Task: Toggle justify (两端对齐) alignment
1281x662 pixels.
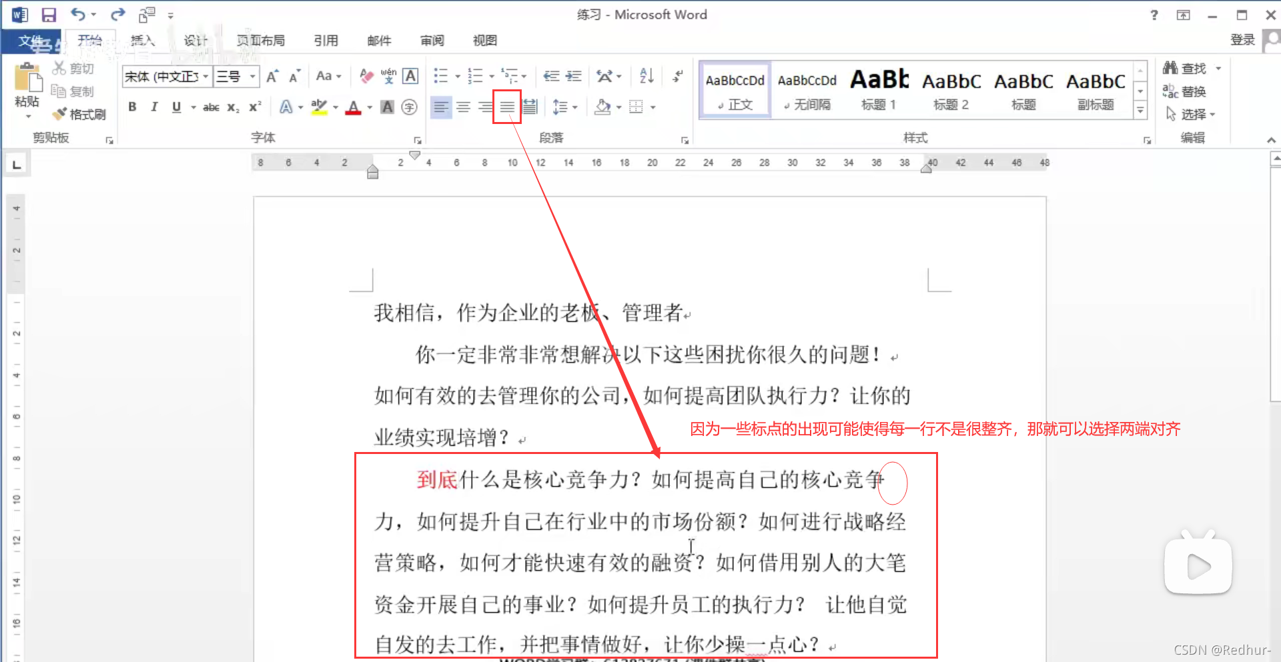Action: [508, 107]
